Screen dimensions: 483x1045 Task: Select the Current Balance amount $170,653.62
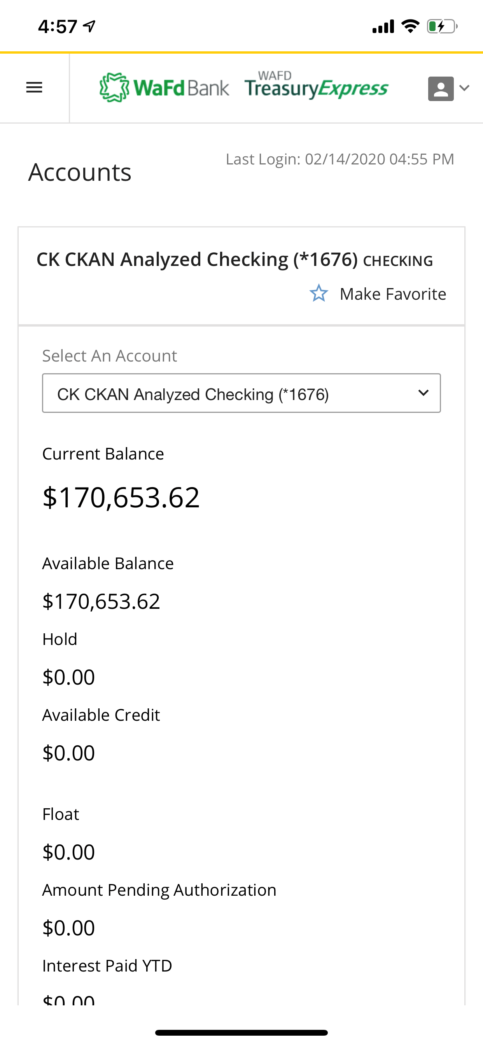[121, 497]
